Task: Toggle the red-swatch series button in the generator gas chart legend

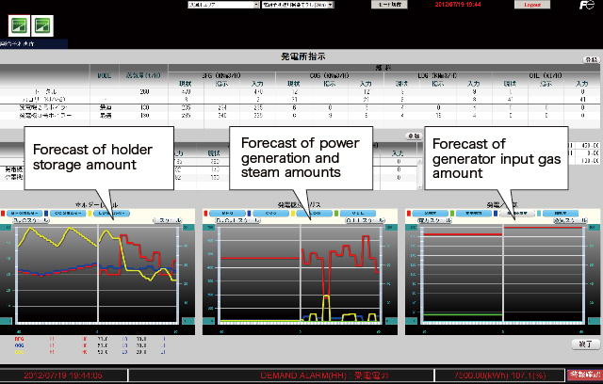Action: [x=431, y=213]
